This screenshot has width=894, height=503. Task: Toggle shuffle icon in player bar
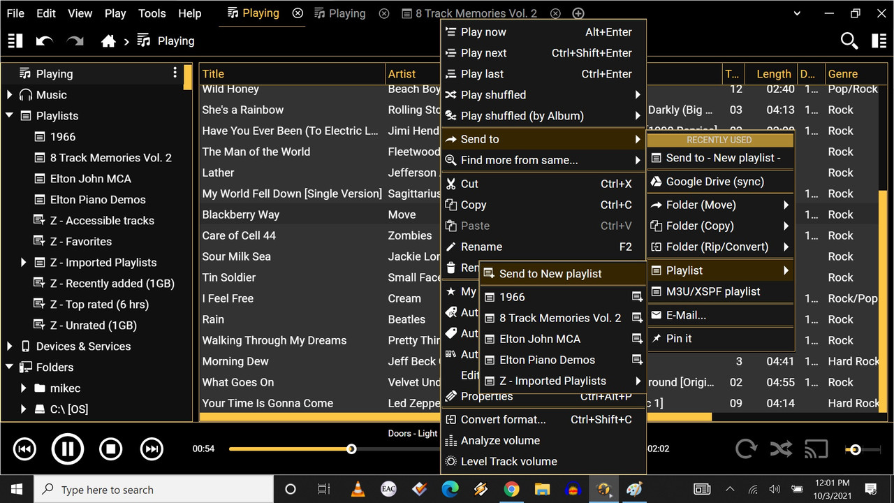click(781, 449)
